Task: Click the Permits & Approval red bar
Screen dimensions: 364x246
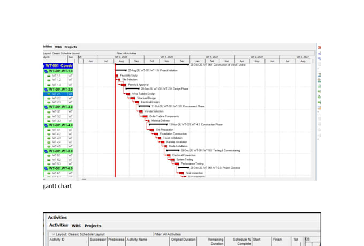Action: pyautogui.click(x=124, y=85)
